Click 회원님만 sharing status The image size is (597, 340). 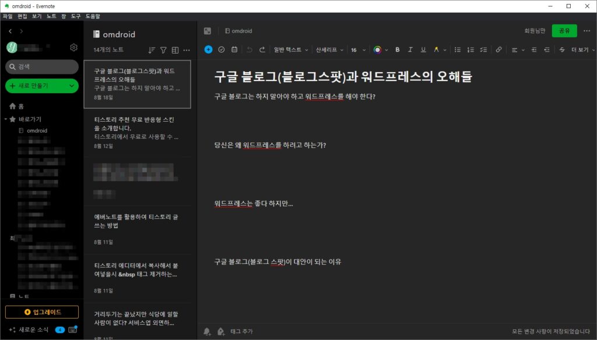[x=535, y=31]
